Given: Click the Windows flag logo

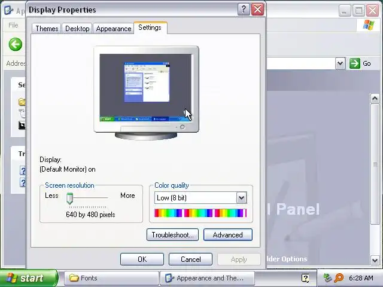Looking at the screenshot, I should [369, 25].
